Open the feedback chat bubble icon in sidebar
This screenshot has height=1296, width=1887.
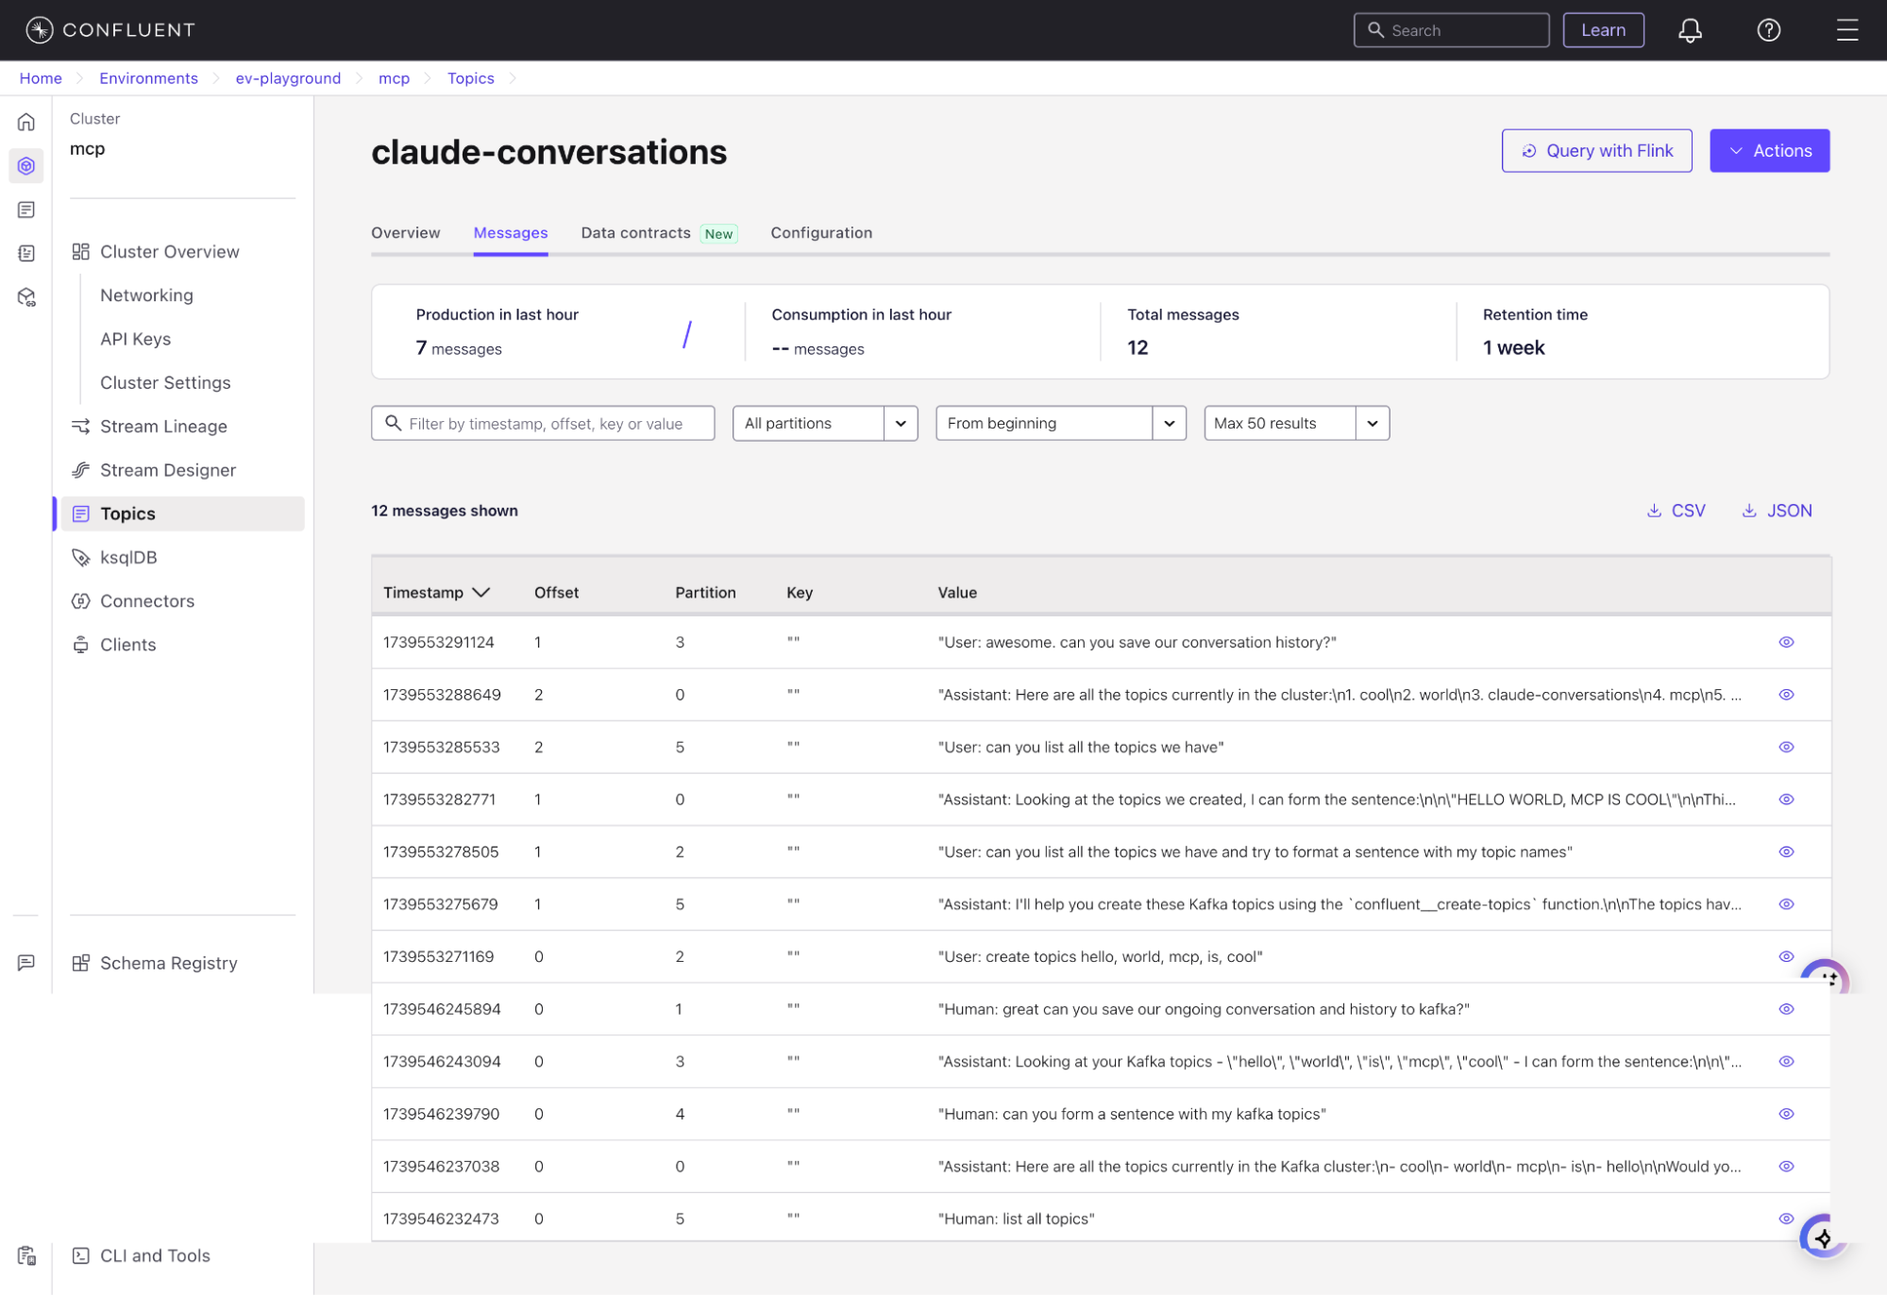(25, 962)
